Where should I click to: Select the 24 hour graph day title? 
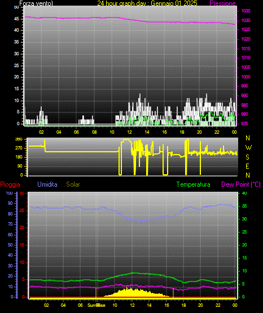(x=147, y=3)
